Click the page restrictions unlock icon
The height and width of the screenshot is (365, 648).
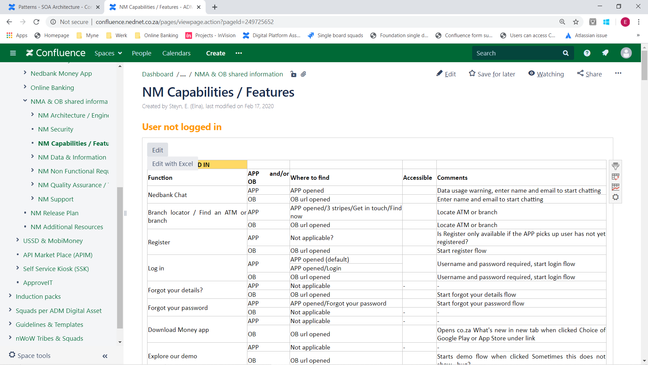pos(293,74)
